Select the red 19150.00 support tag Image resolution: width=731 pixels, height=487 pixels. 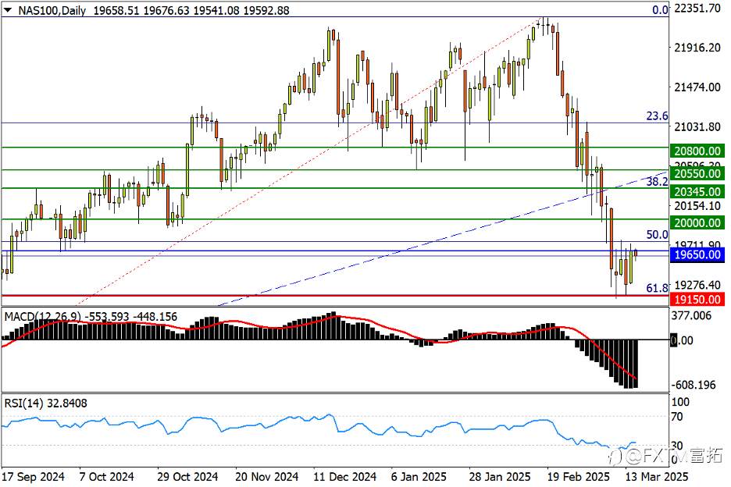697,299
